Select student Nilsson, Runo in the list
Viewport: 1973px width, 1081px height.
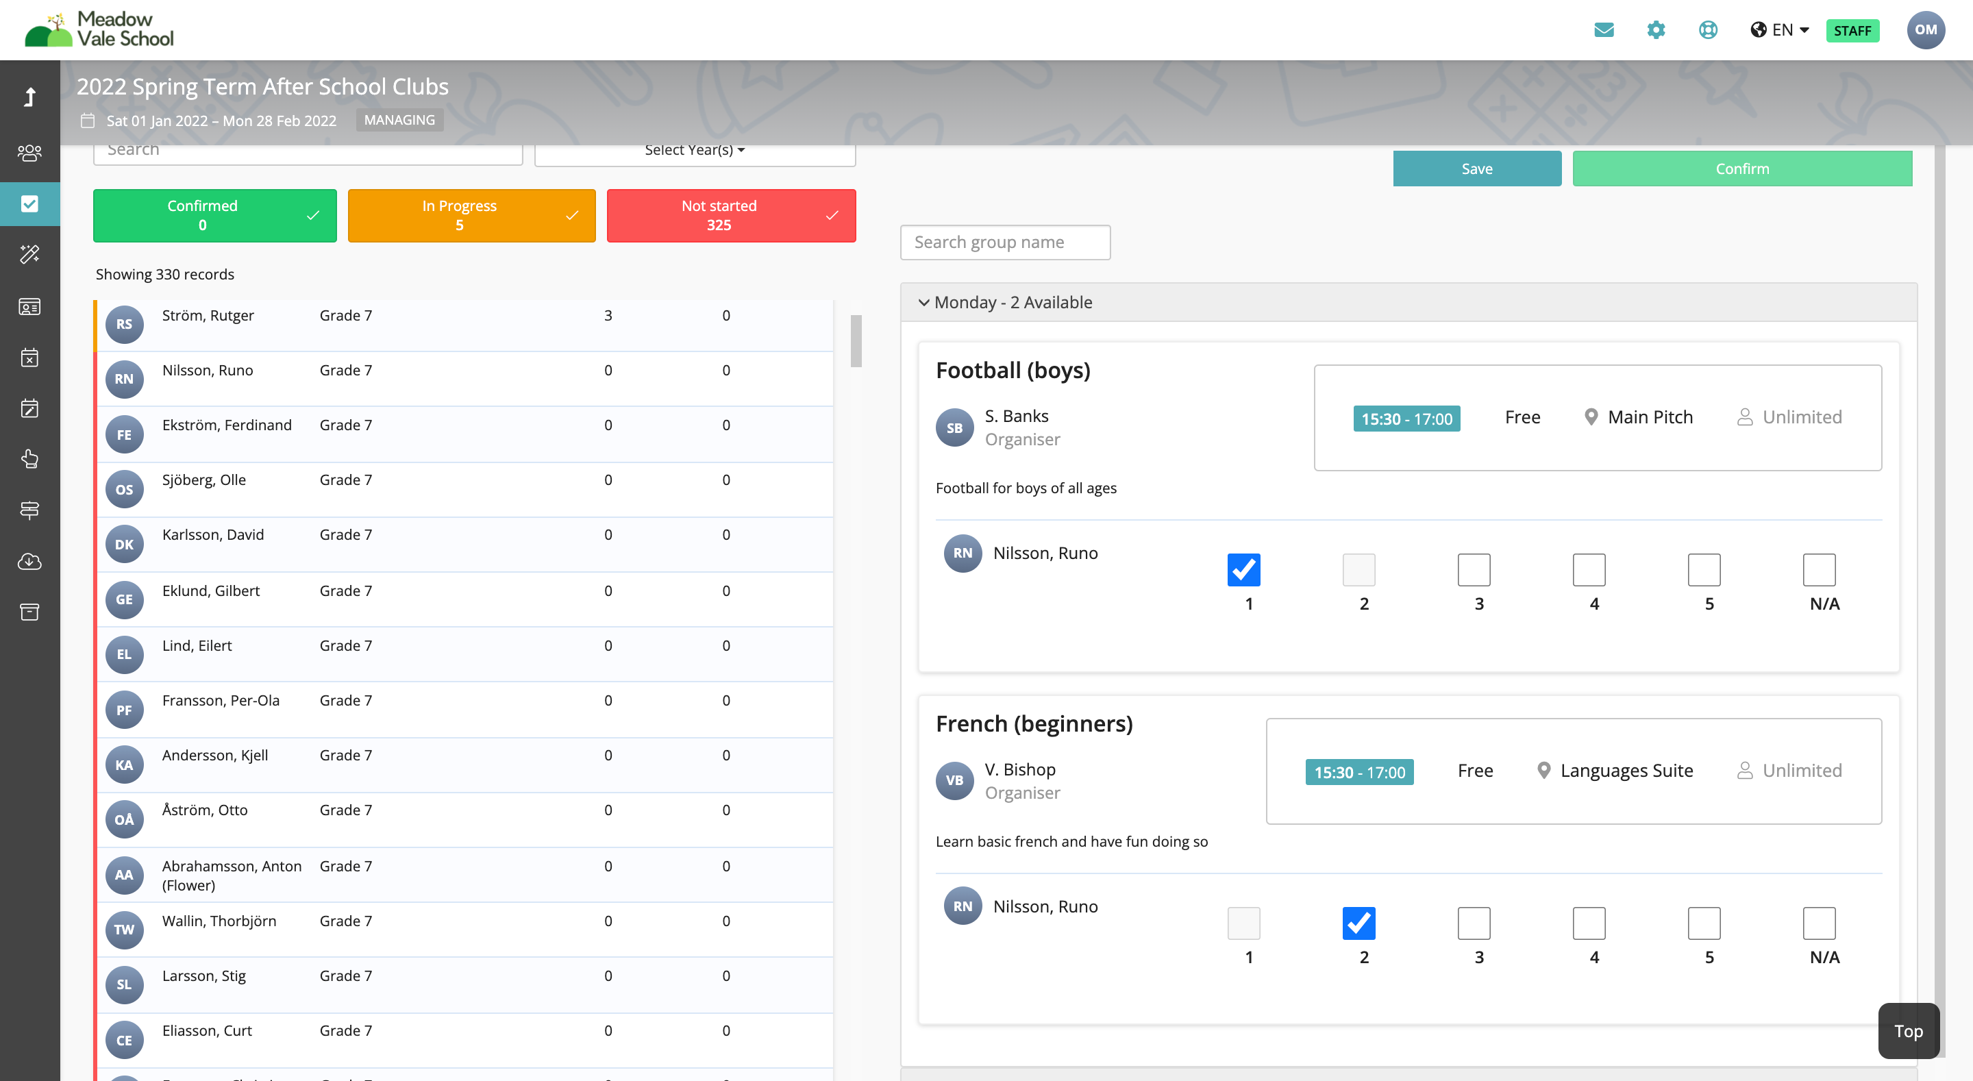pos(464,378)
